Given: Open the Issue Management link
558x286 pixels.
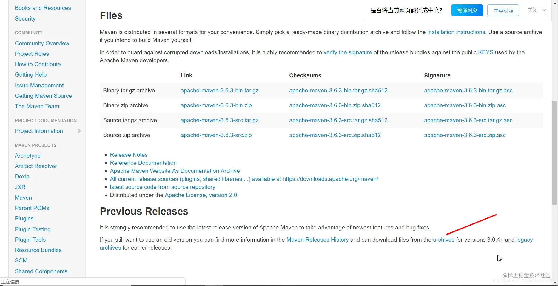Looking at the screenshot, I should pyautogui.click(x=39, y=85).
